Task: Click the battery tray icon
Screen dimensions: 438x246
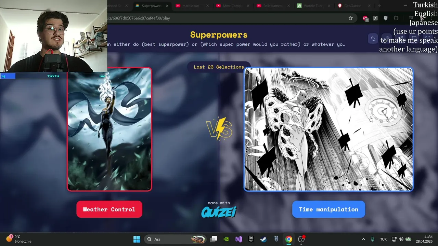Action: 408,239
